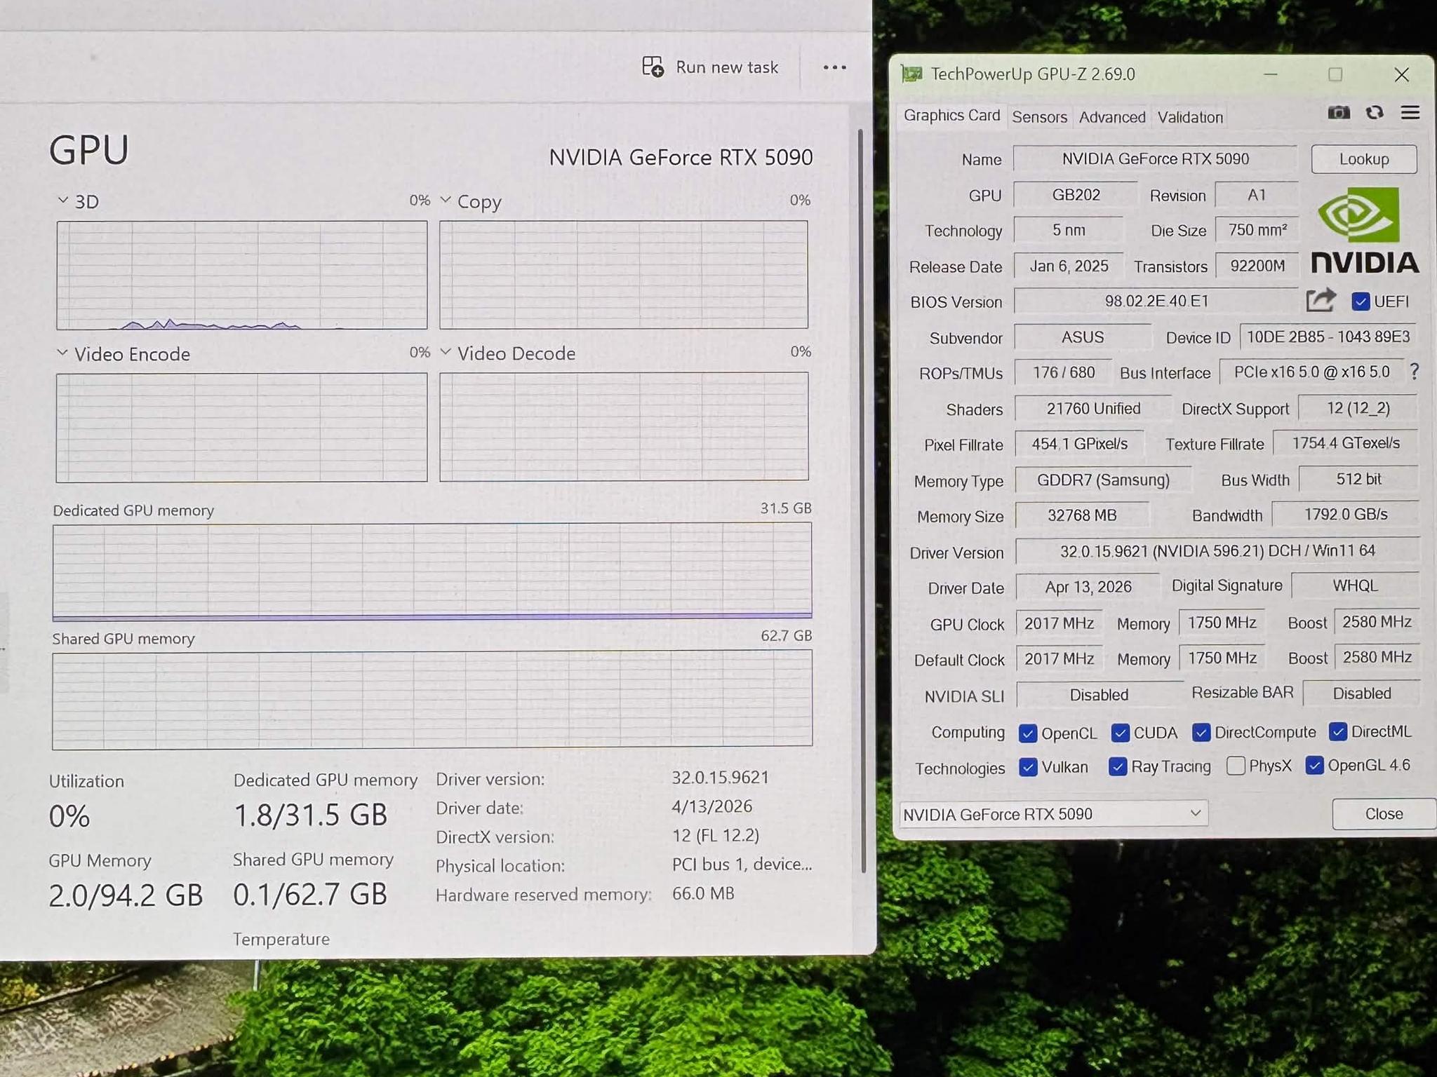This screenshot has width=1437, height=1077.
Task: Click the Video Encode usage graph
Action: [x=241, y=427]
